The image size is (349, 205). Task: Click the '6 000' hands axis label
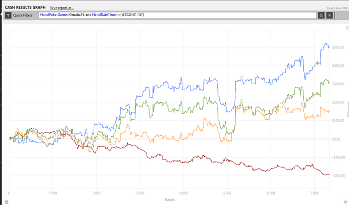(x=271, y=193)
